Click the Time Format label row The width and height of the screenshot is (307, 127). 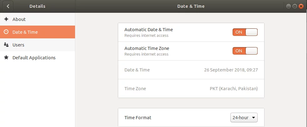138,118
